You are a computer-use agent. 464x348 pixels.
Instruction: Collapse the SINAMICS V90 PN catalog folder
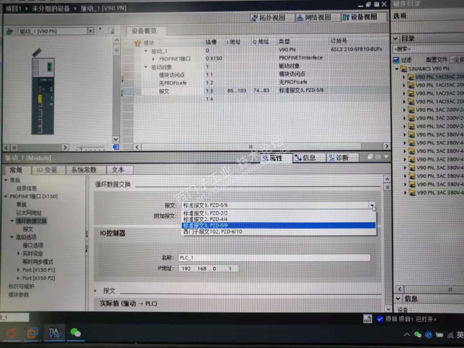[397, 69]
